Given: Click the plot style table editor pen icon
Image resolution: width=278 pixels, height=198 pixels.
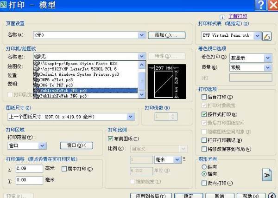Looking at the screenshot, I should (266, 36).
